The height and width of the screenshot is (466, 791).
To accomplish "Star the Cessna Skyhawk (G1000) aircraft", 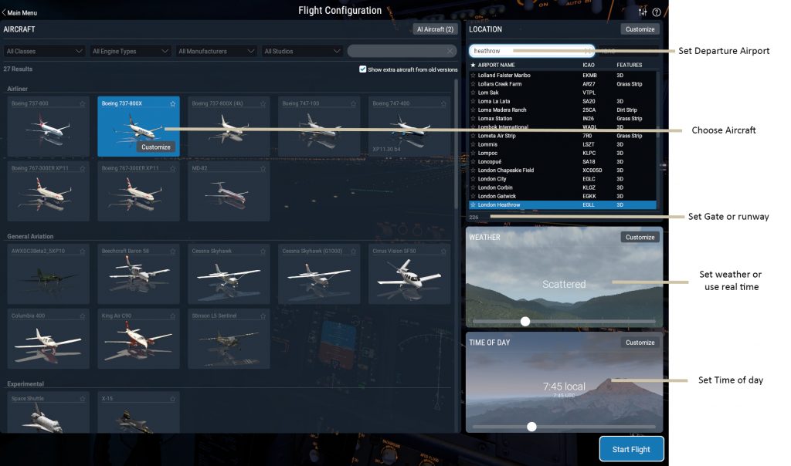I will (353, 251).
